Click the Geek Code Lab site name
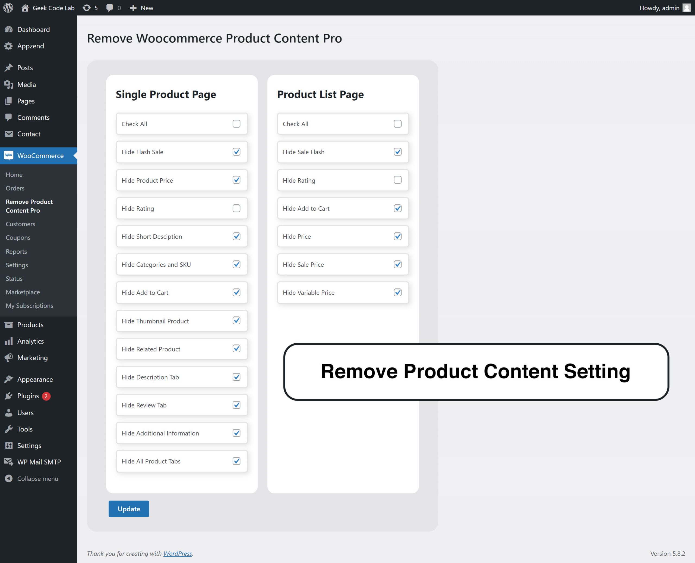Image resolution: width=695 pixels, height=563 pixels. click(54, 8)
